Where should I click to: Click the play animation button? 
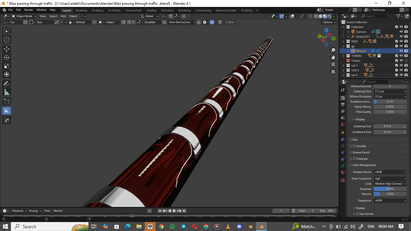click(x=174, y=211)
